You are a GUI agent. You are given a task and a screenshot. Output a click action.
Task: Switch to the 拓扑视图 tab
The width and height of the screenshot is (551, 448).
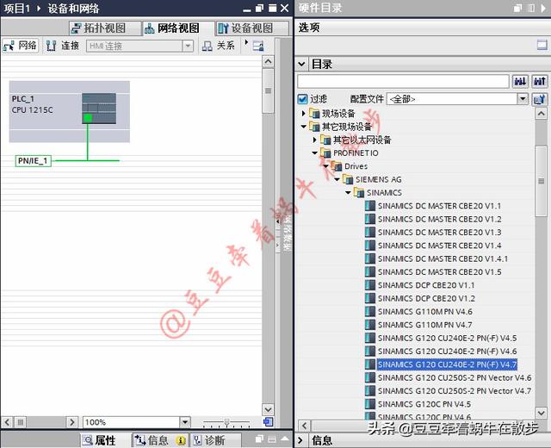105,28
